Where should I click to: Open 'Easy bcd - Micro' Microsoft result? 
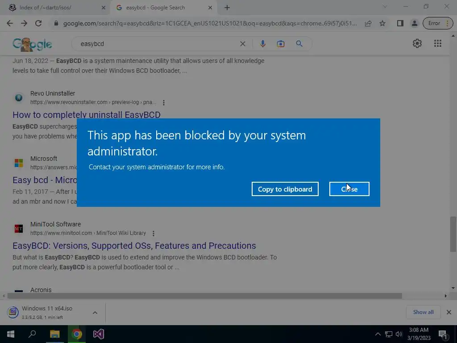(45, 180)
